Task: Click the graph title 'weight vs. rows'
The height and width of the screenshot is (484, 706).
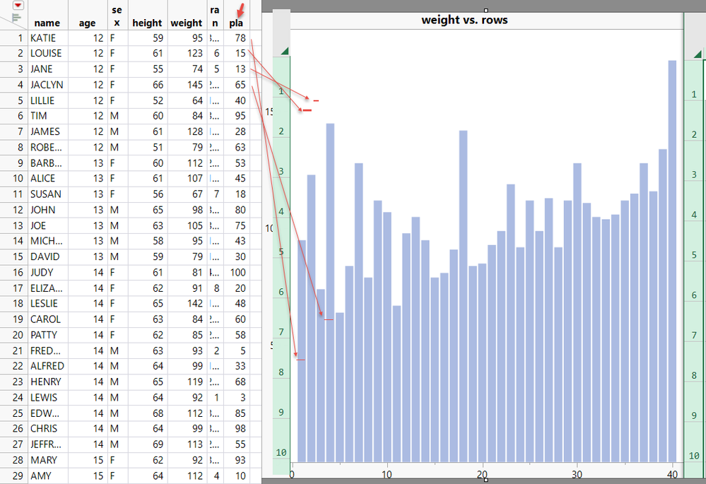Action: coord(464,20)
